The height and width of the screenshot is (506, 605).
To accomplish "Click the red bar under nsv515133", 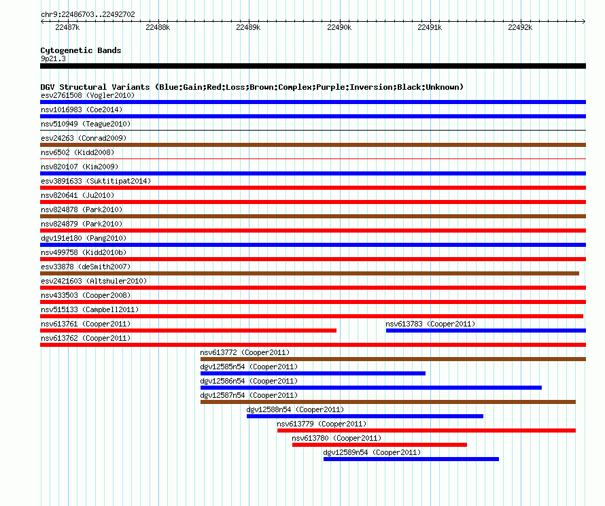I will coord(312,316).
